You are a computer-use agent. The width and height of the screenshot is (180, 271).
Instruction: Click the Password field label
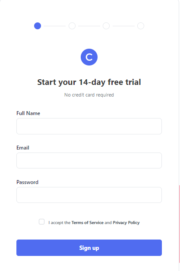(x=27, y=182)
